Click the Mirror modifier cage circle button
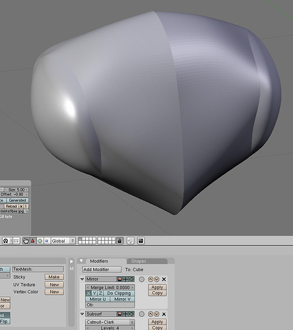This screenshot has width=293, height=330. 142,279
